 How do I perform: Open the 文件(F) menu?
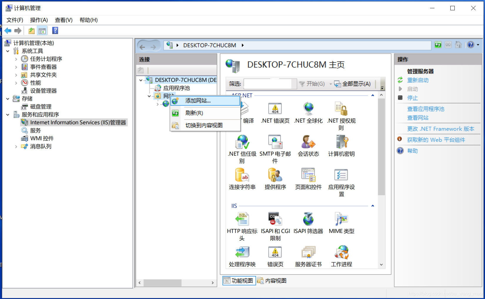(x=15, y=20)
